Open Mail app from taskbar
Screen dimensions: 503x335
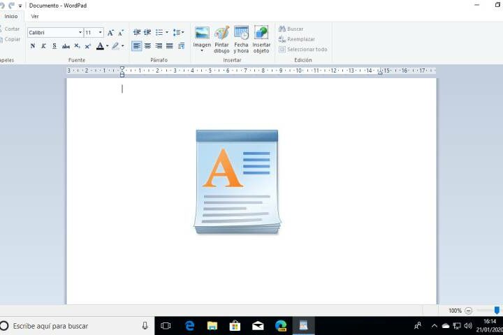[258, 326]
